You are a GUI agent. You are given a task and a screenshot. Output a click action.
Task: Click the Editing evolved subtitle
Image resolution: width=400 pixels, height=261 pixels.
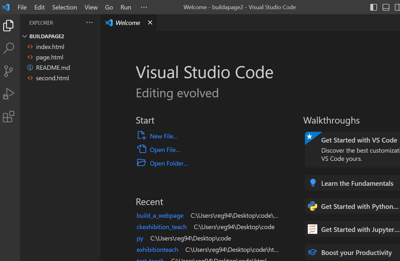tap(177, 93)
